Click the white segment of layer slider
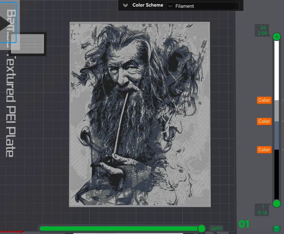The height and width of the screenshot is (234, 284). point(277,71)
